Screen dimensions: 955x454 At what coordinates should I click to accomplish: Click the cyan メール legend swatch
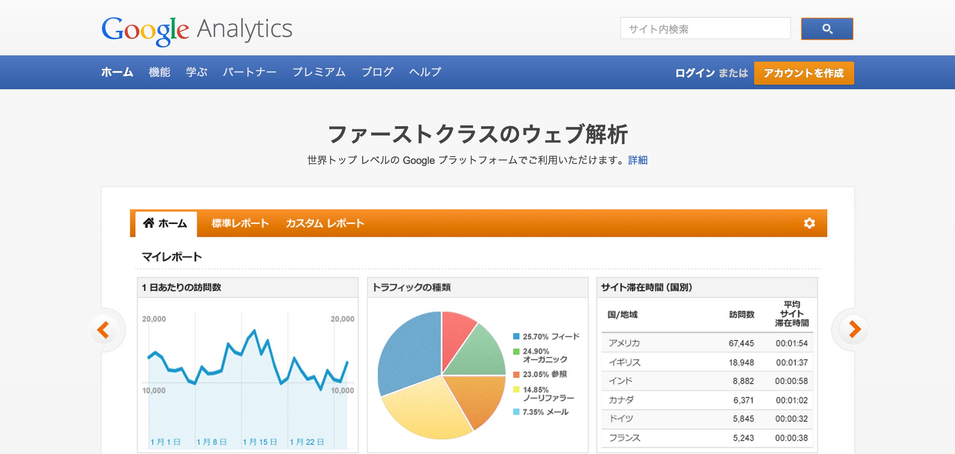click(x=516, y=412)
